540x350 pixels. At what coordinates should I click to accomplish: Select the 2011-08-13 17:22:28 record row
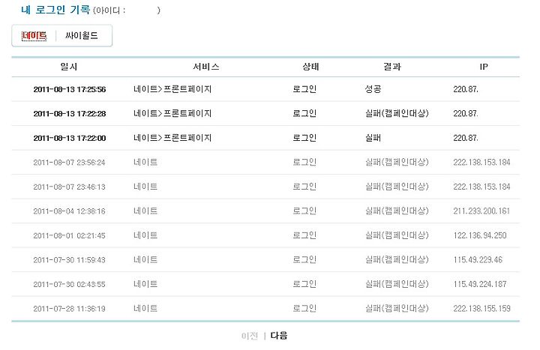point(265,114)
